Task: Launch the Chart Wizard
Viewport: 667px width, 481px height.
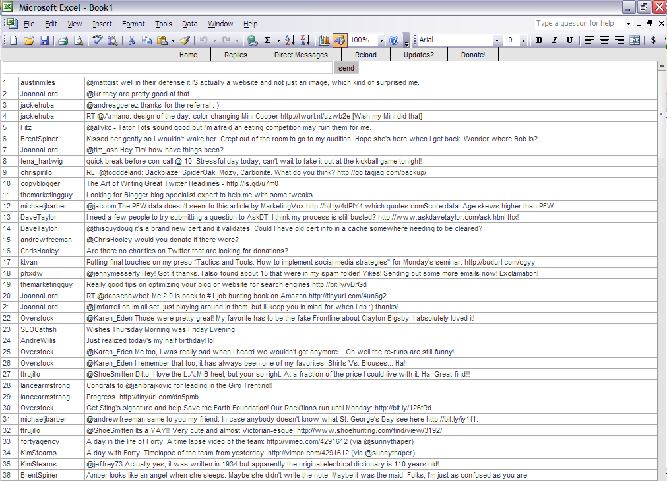Action: 324,40
